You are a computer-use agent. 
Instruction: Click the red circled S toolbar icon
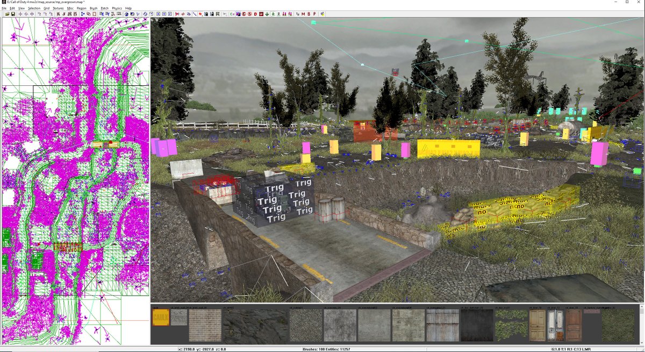[250, 14]
